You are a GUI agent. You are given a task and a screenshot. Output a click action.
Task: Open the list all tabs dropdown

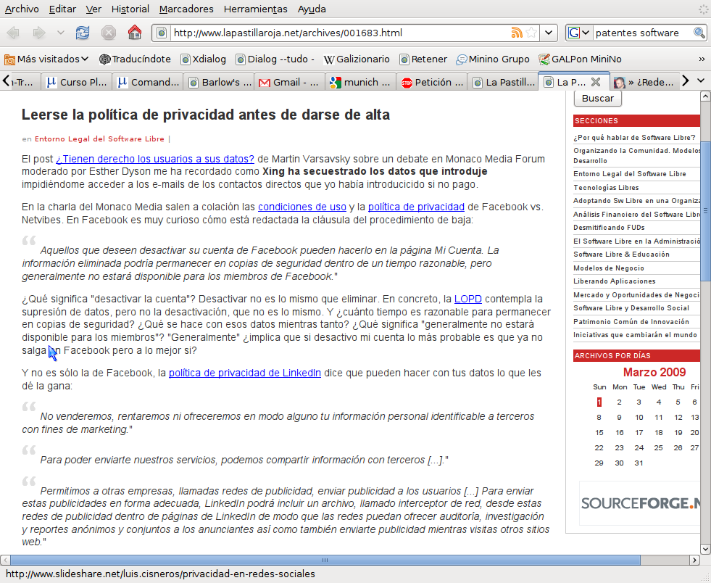pyautogui.click(x=701, y=81)
